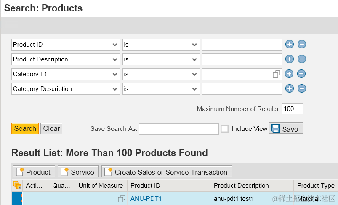Click the Product Type column header

pyautogui.click(x=316, y=185)
